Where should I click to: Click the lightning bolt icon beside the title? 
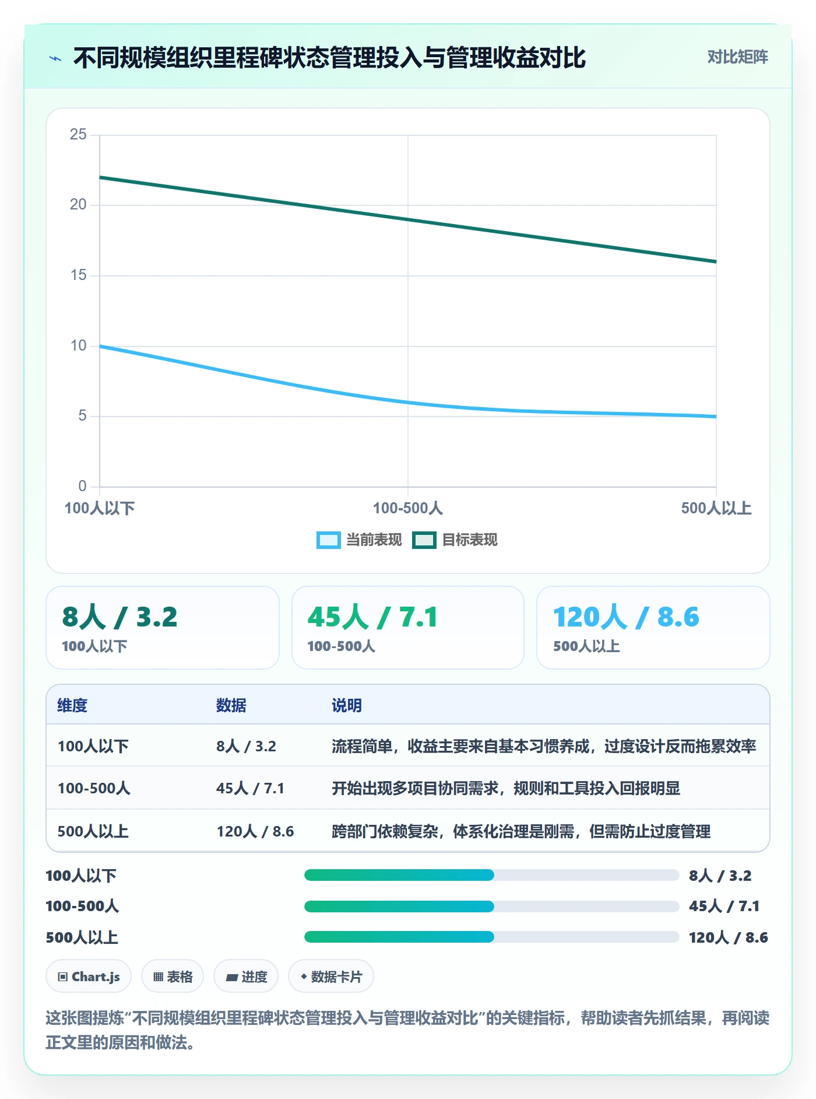point(55,58)
